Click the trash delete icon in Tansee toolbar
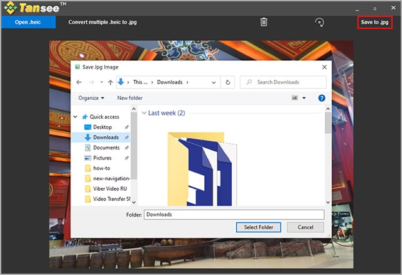402x275 pixels. 264,22
